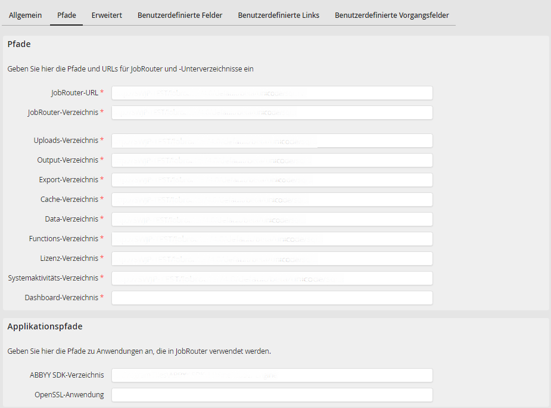Image resolution: width=551 pixels, height=408 pixels.
Task: Focus the empty OpenSSL-Anwendung field
Action: tap(272, 395)
